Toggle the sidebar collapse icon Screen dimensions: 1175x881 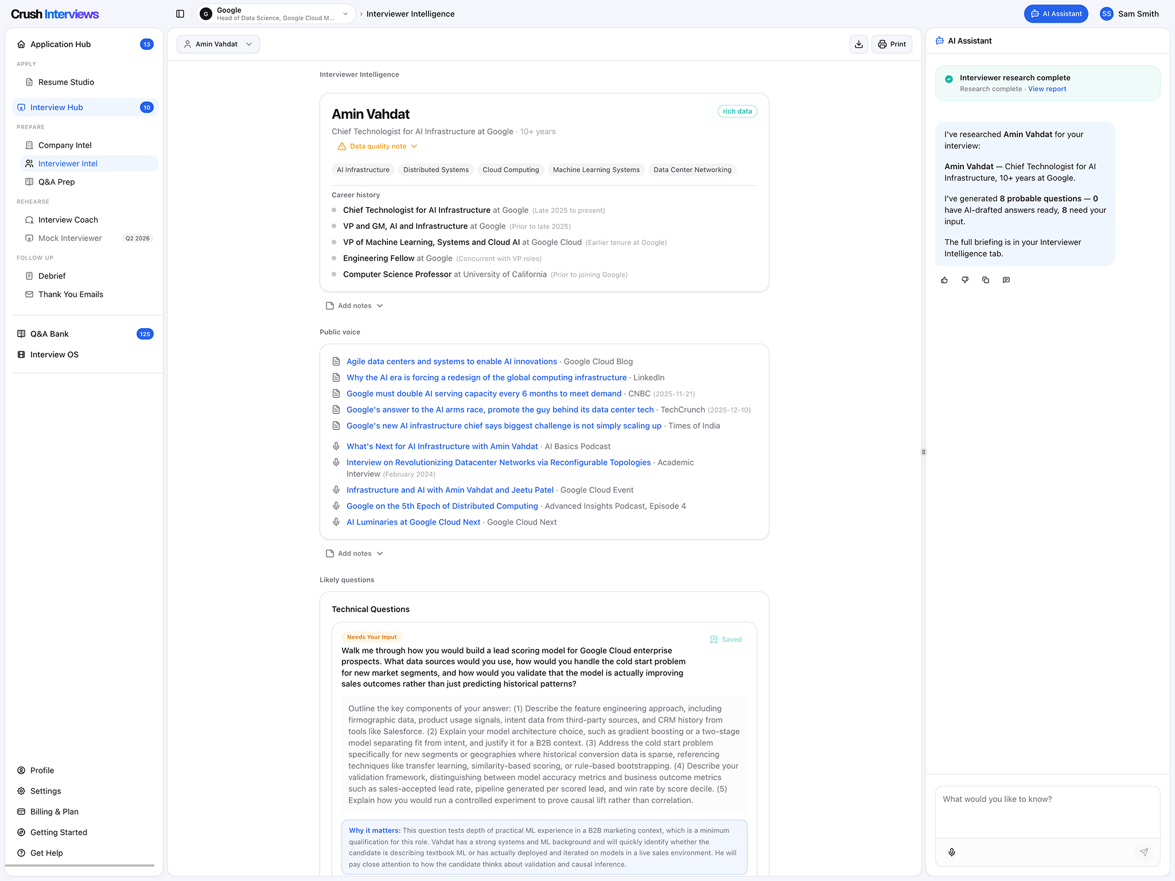click(x=180, y=14)
